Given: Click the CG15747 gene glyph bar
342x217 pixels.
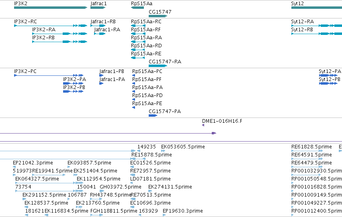Looking at the screenshot, I should [x=158, y=16].
